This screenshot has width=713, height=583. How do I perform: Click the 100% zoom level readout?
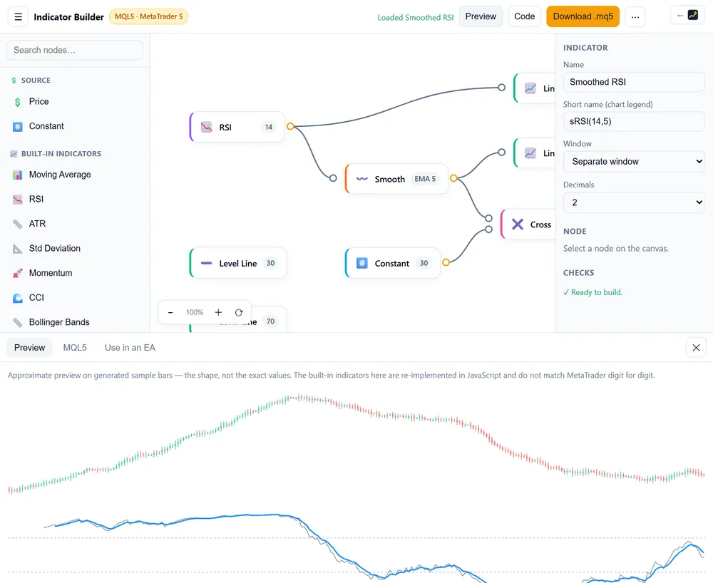(x=195, y=312)
